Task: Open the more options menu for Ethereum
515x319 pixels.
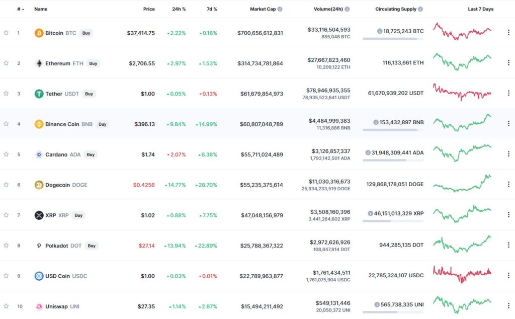Action: 508,62
